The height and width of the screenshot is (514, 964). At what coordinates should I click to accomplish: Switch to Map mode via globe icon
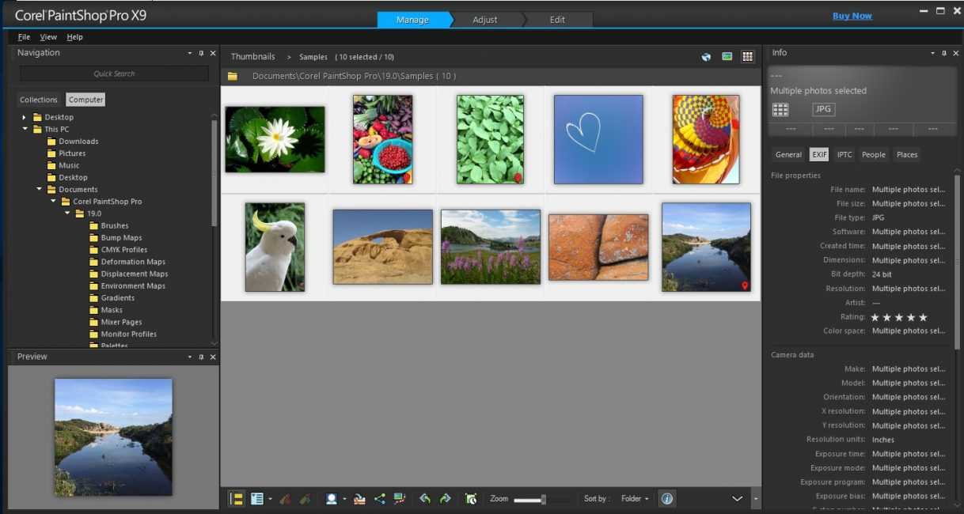706,57
